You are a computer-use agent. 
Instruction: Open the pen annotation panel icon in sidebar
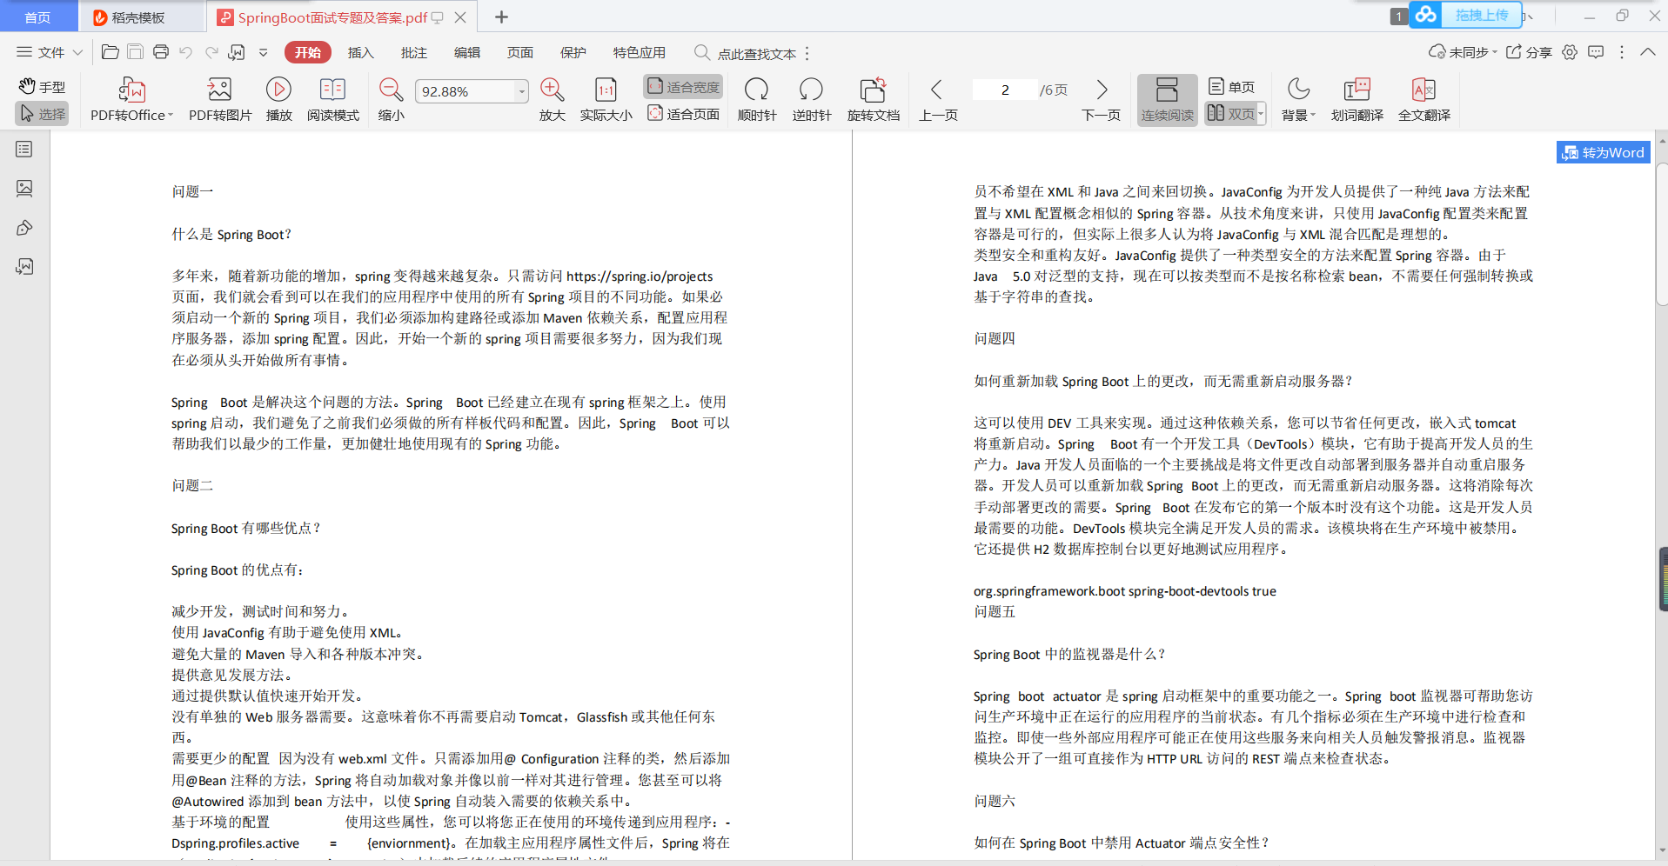[x=24, y=228]
